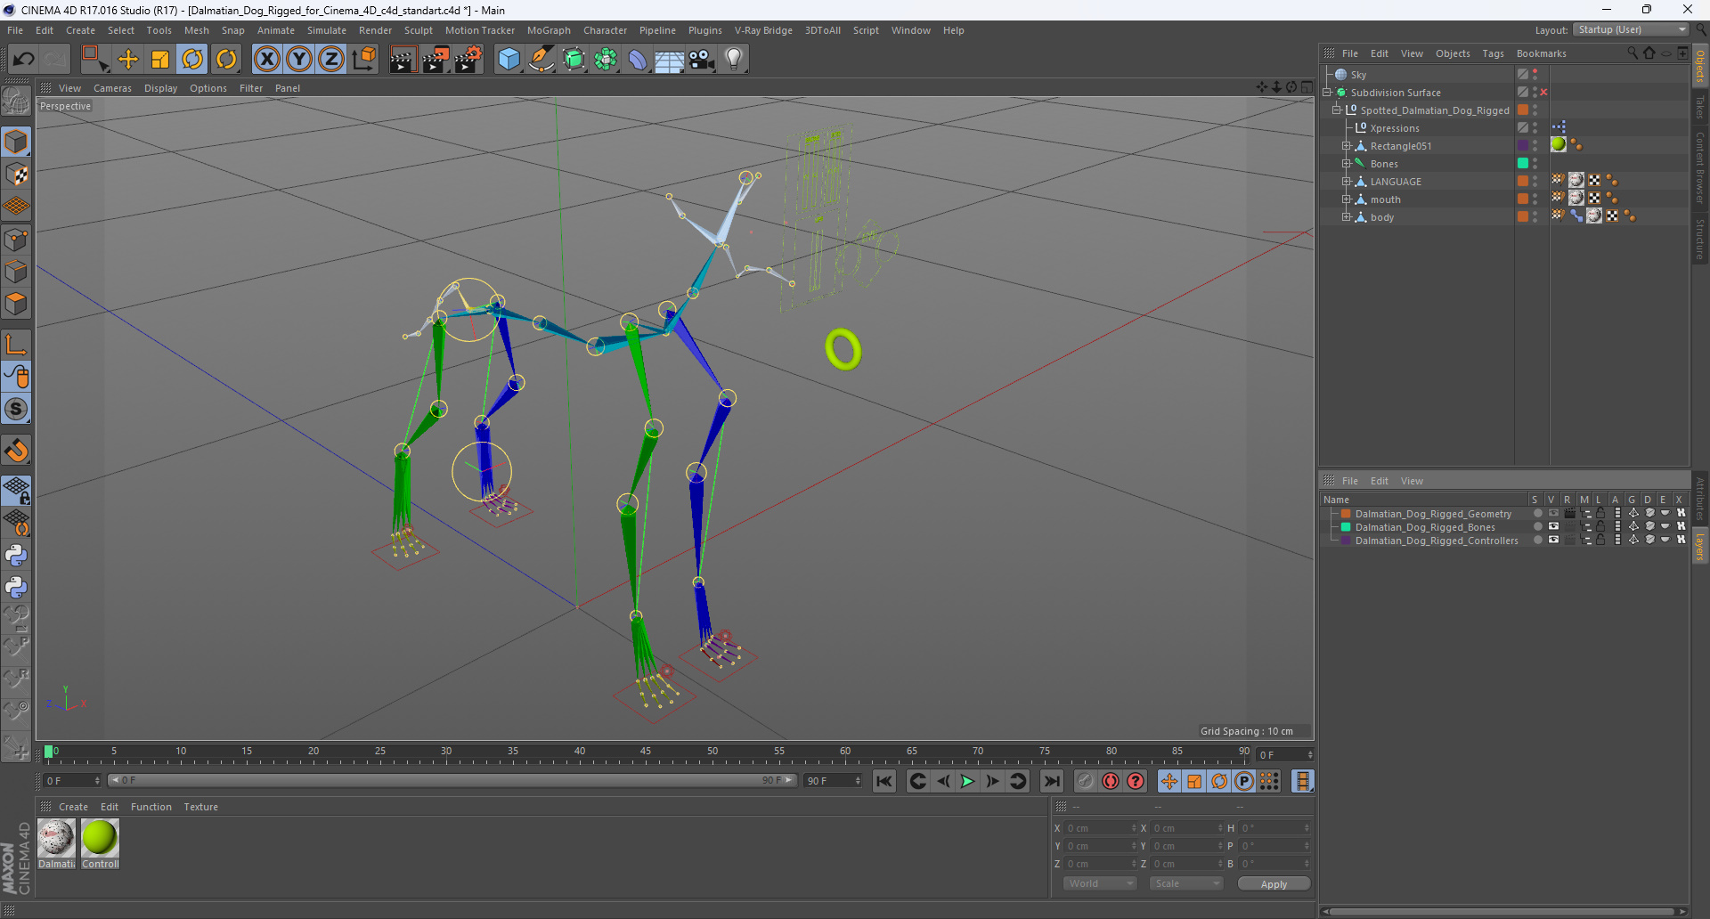
Task: Open the material manager Texture menu
Action: tap(200, 807)
